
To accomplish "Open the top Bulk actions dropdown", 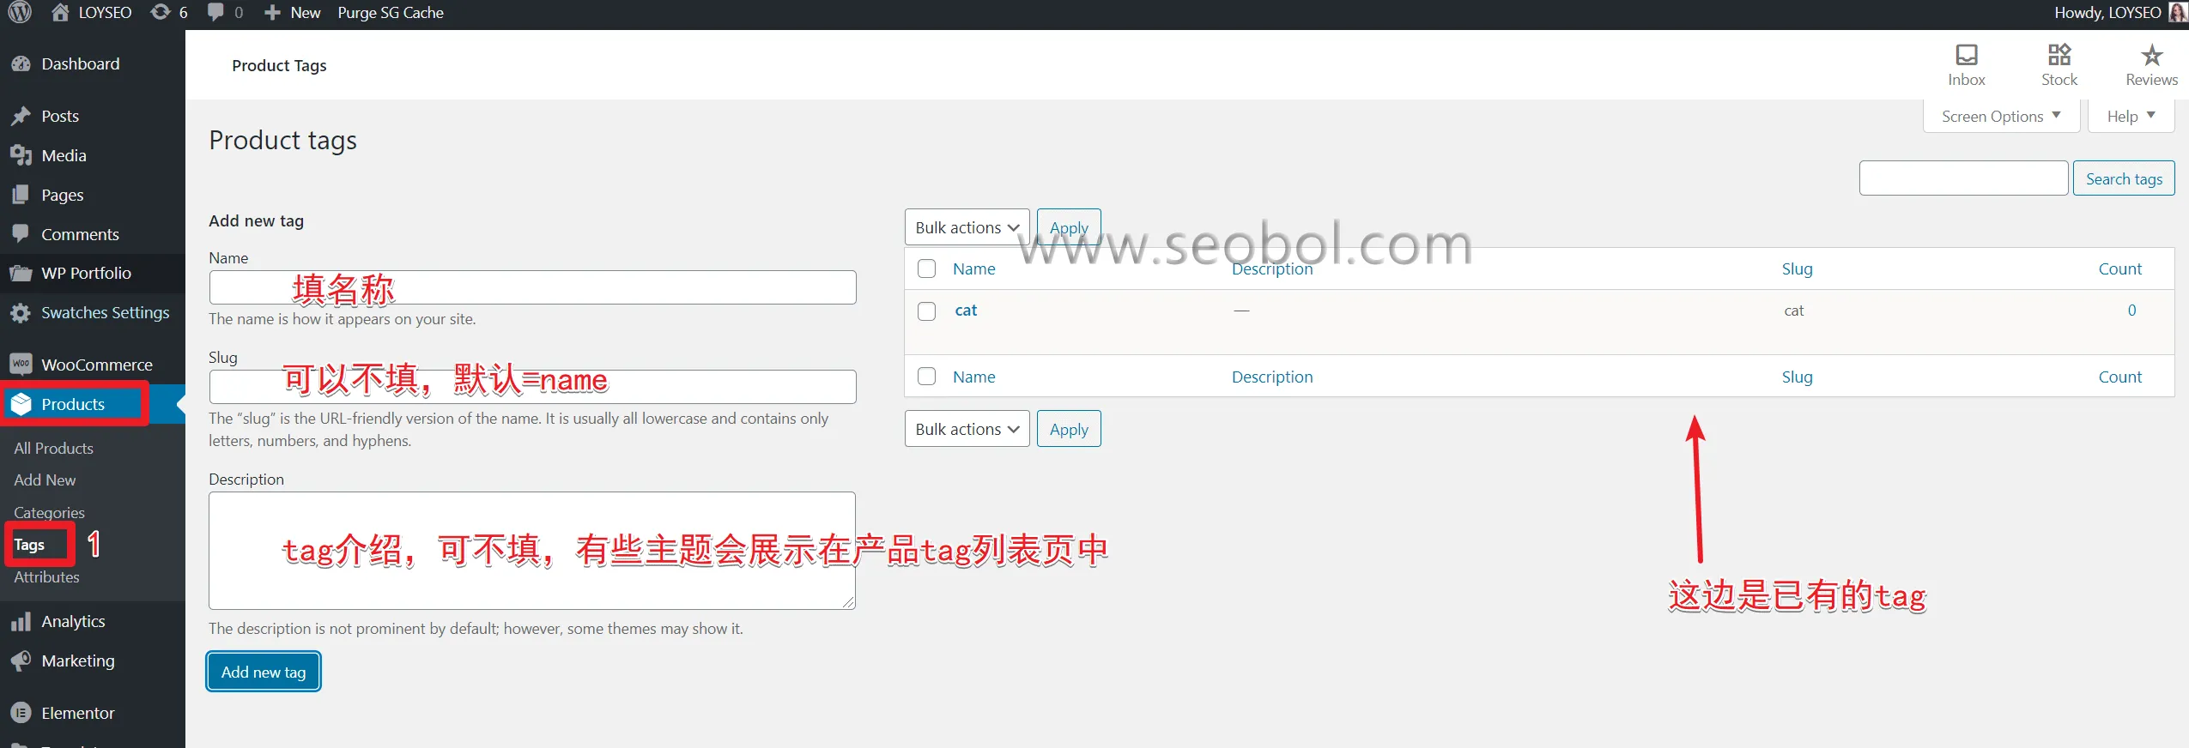I will pyautogui.click(x=967, y=227).
